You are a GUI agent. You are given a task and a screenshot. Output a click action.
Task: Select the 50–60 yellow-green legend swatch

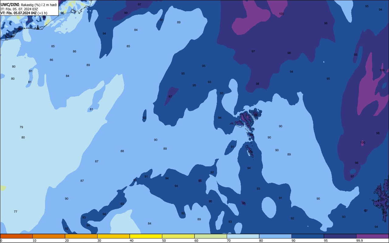click(x=178, y=236)
